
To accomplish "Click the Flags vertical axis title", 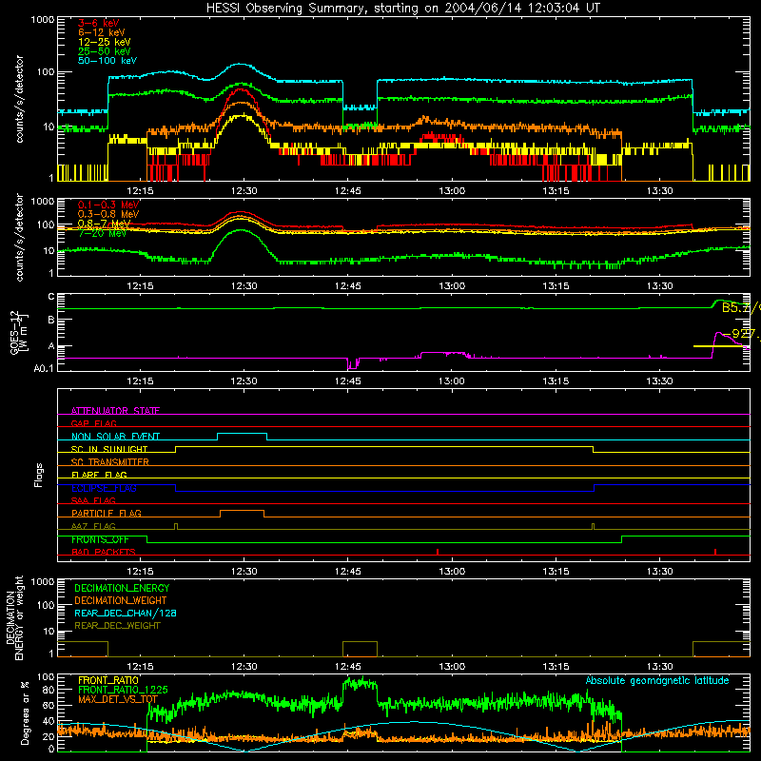I will tap(39, 475).
